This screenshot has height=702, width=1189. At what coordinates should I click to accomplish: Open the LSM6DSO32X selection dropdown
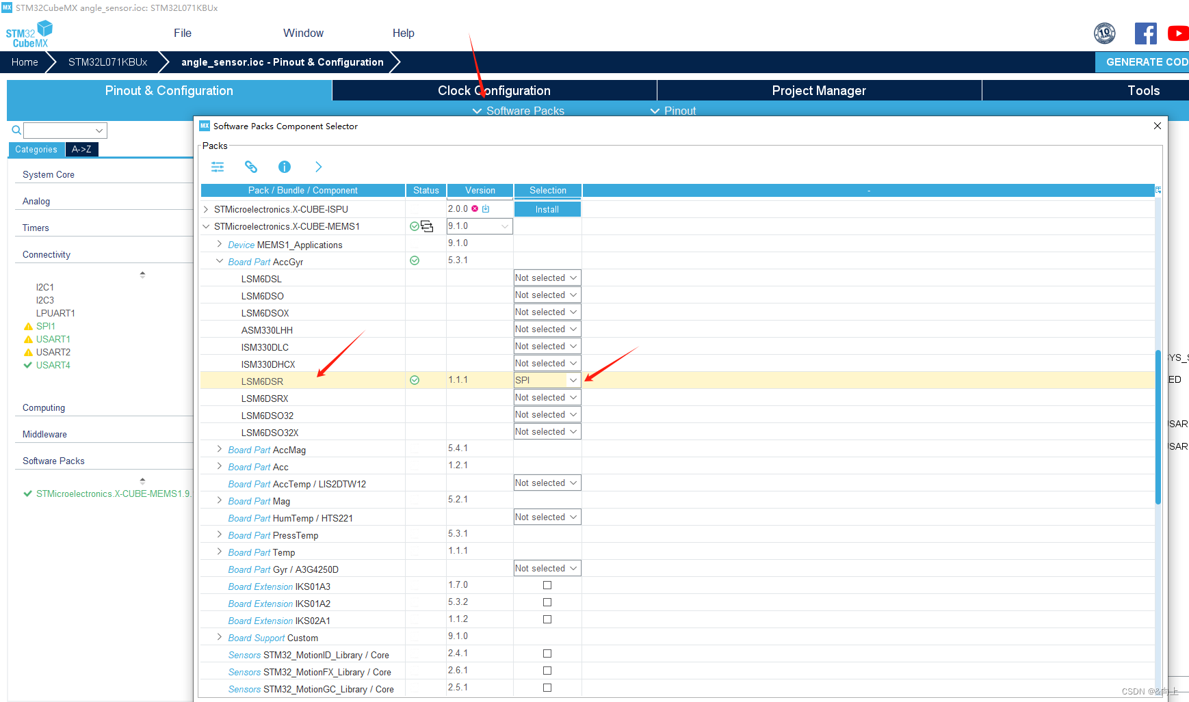pyautogui.click(x=547, y=431)
